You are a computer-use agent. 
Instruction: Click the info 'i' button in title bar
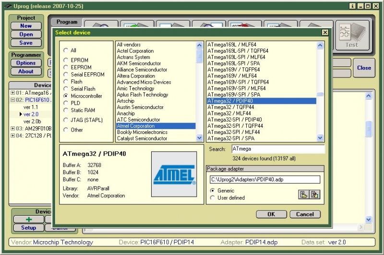[x=352, y=6]
